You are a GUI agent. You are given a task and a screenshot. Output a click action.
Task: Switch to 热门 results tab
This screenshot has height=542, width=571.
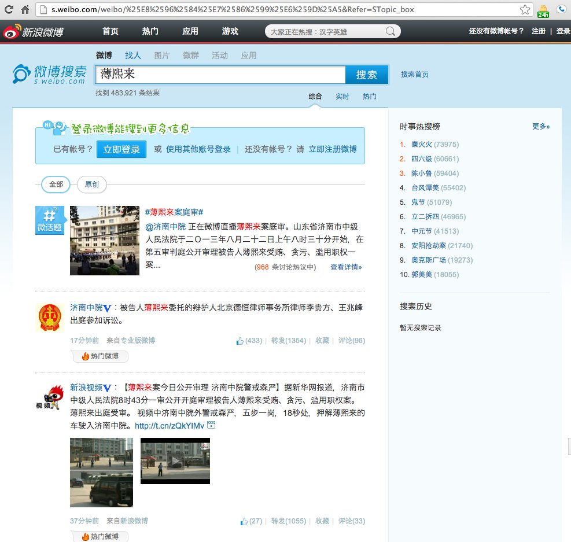coord(369,97)
